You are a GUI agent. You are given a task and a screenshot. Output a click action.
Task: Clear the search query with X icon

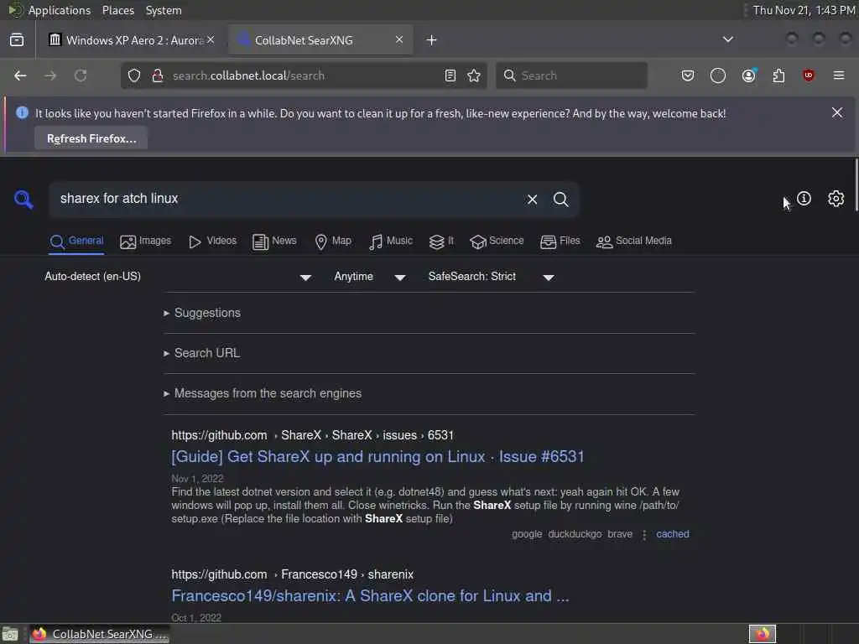tap(532, 200)
